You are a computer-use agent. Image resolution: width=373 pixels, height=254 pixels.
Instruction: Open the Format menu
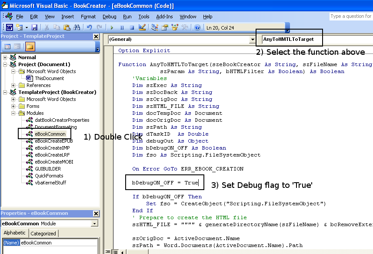(88, 17)
